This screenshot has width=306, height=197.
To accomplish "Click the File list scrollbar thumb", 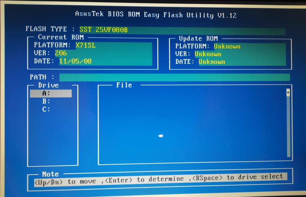I will [x=288, y=92].
